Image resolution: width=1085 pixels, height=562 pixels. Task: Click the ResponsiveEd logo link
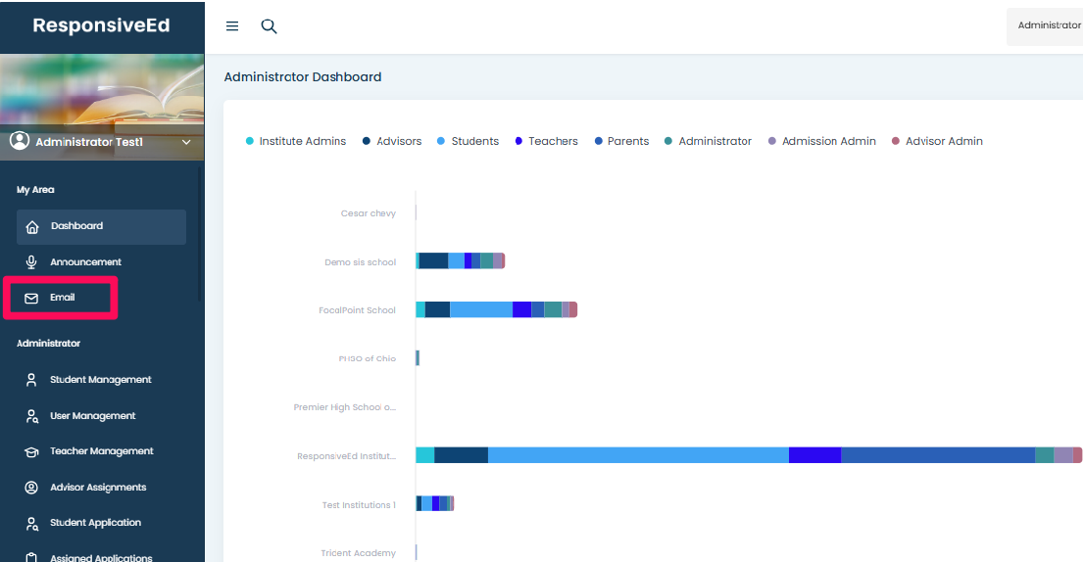point(101,26)
